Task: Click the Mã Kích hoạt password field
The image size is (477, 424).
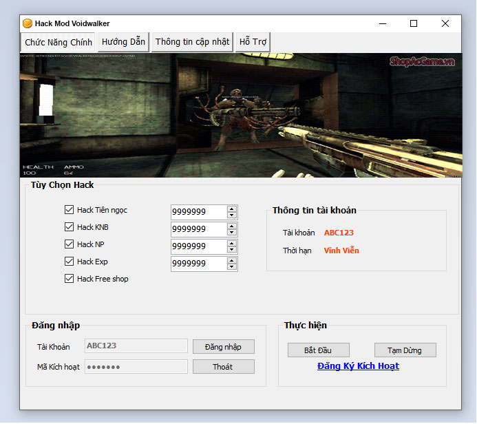Action: pos(136,366)
